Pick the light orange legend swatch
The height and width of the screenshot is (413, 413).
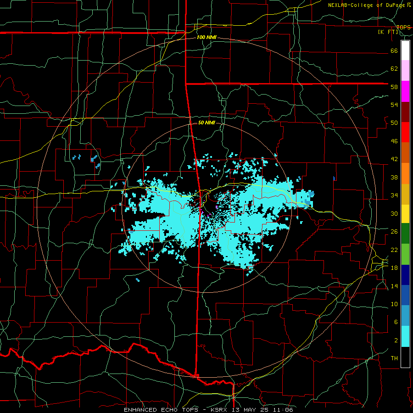coord(405,173)
